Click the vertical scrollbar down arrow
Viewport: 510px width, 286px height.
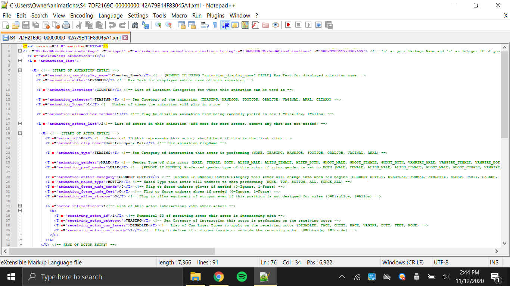[504, 244]
